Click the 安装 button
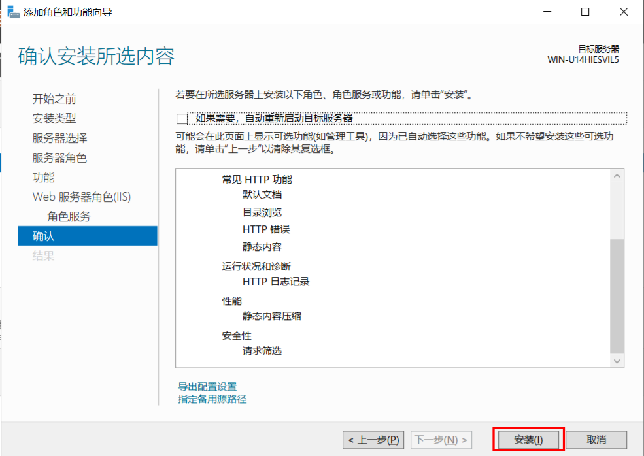Screen dimensions: 644x456 click(x=528, y=439)
